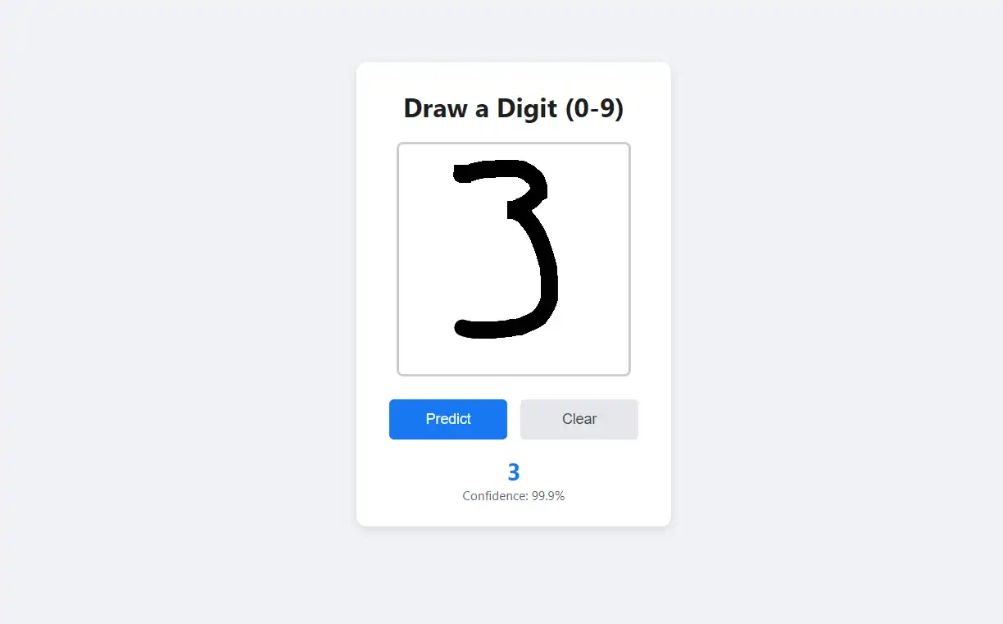Image resolution: width=1003 pixels, height=624 pixels.
Task: Click the white card space below the Confidence text
Action: (514, 514)
